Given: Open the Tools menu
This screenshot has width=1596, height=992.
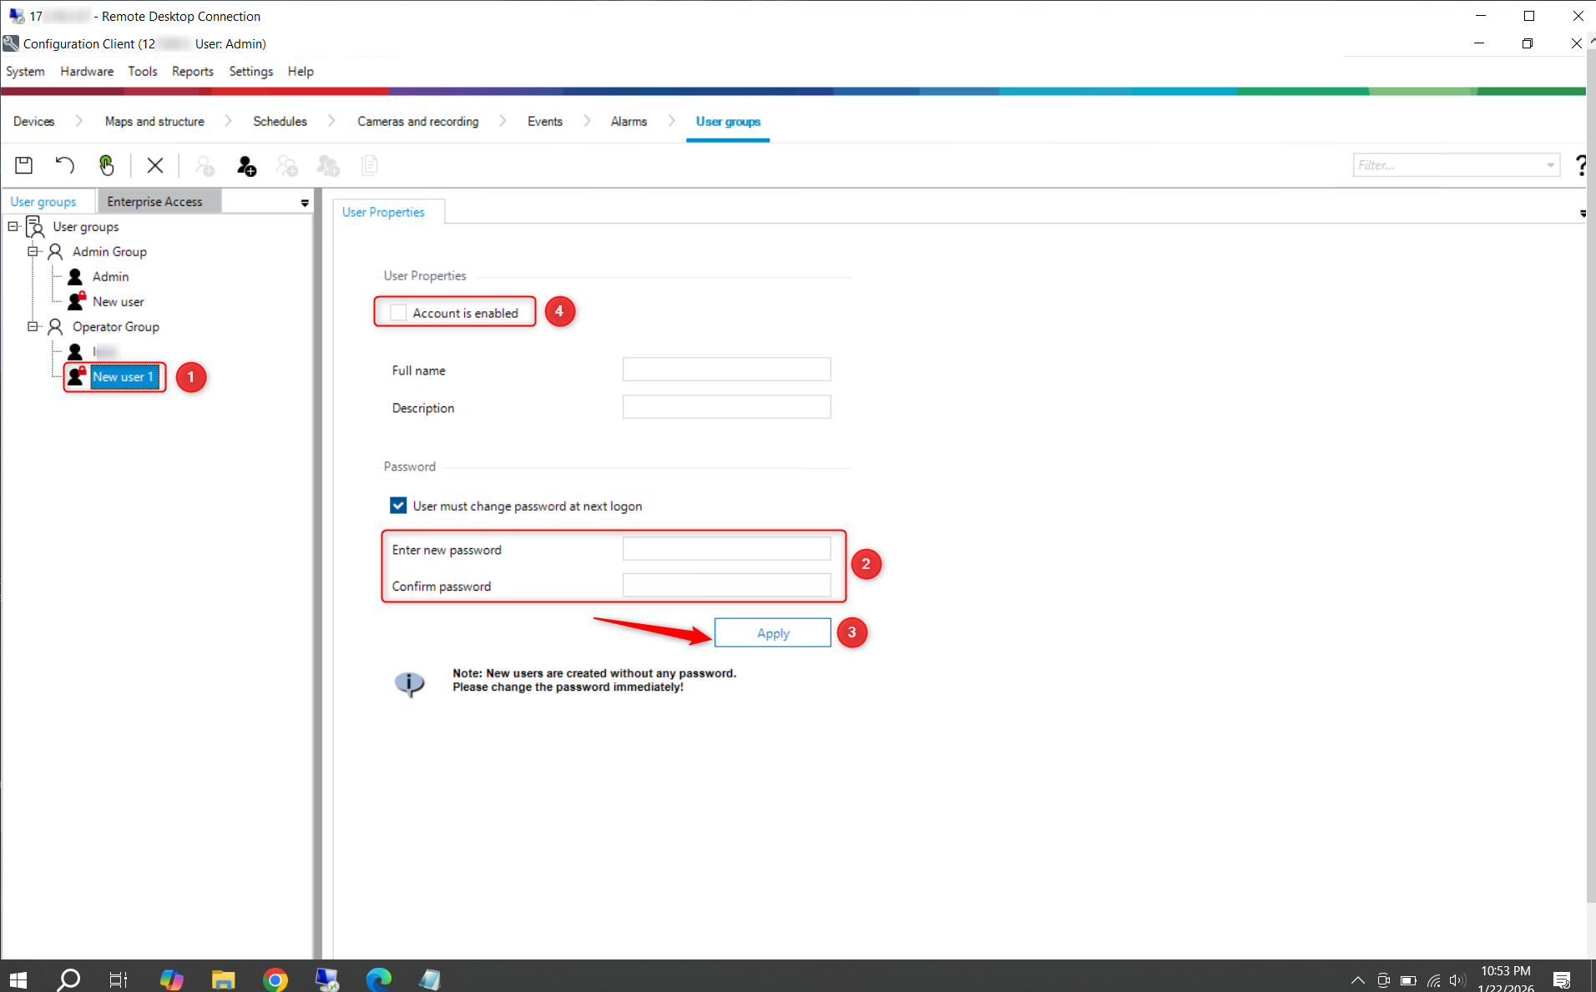Looking at the screenshot, I should (x=142, y=72).
